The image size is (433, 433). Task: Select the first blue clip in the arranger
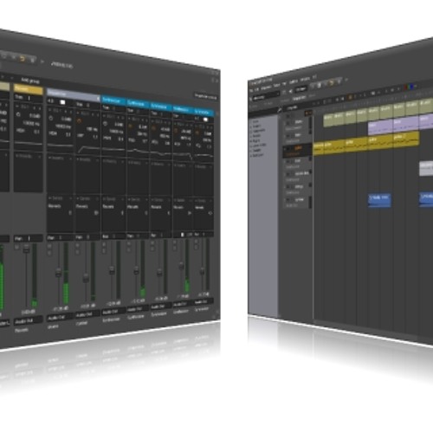[379, 200]
